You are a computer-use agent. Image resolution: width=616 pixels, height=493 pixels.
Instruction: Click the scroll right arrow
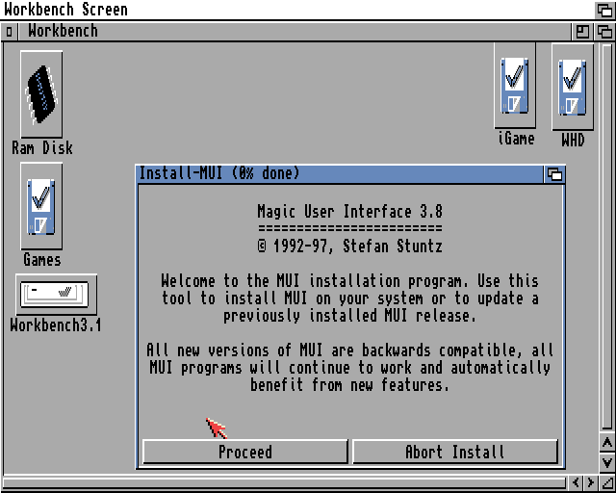590,482
